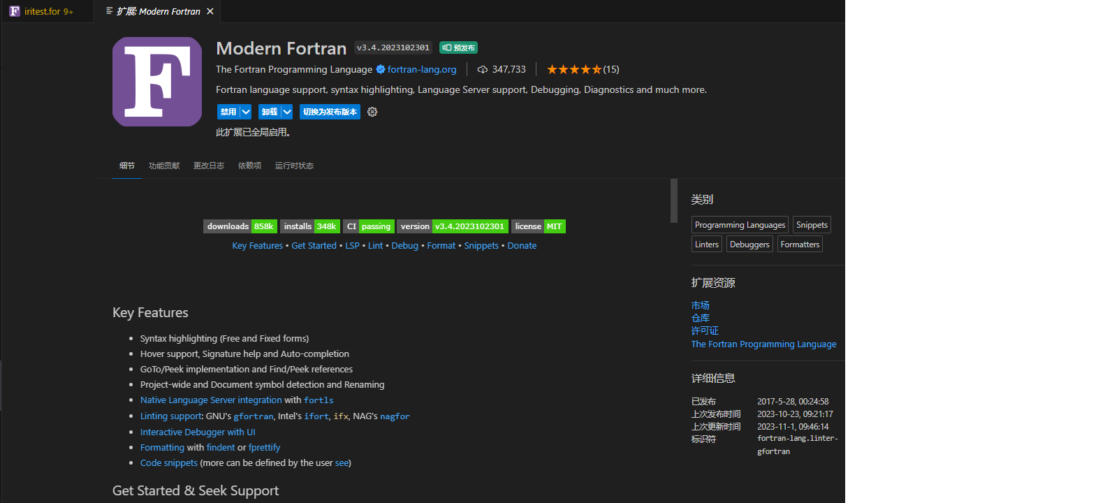This screenshot has width=1119, height=503.
Task: Follow the Snippets link in the readme
Action: tap(481, 246)
